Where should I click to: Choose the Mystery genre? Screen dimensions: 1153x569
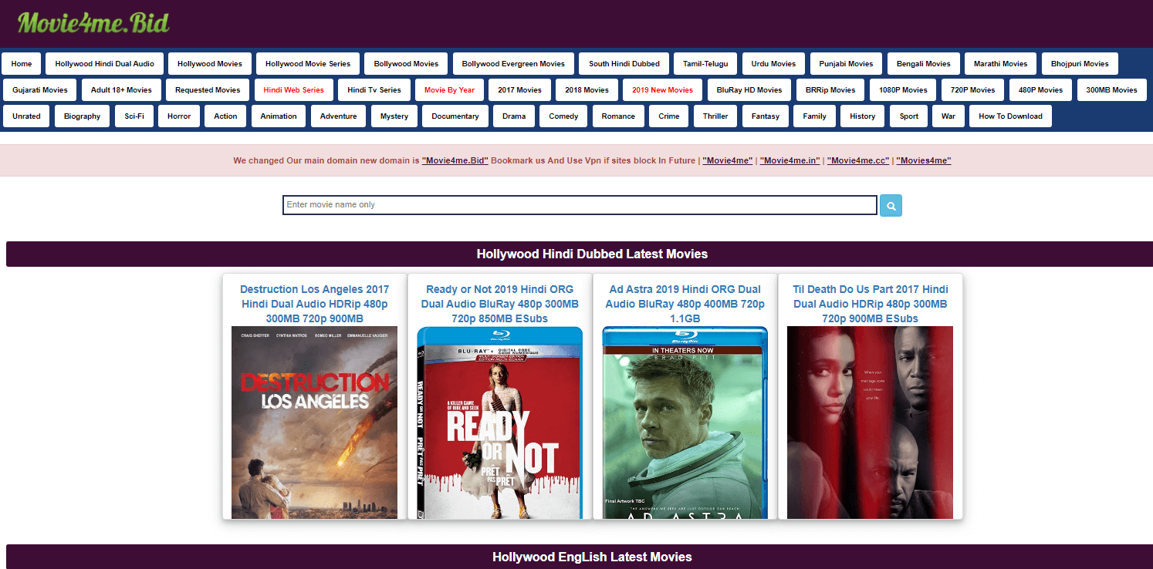(x=394, y=116)
